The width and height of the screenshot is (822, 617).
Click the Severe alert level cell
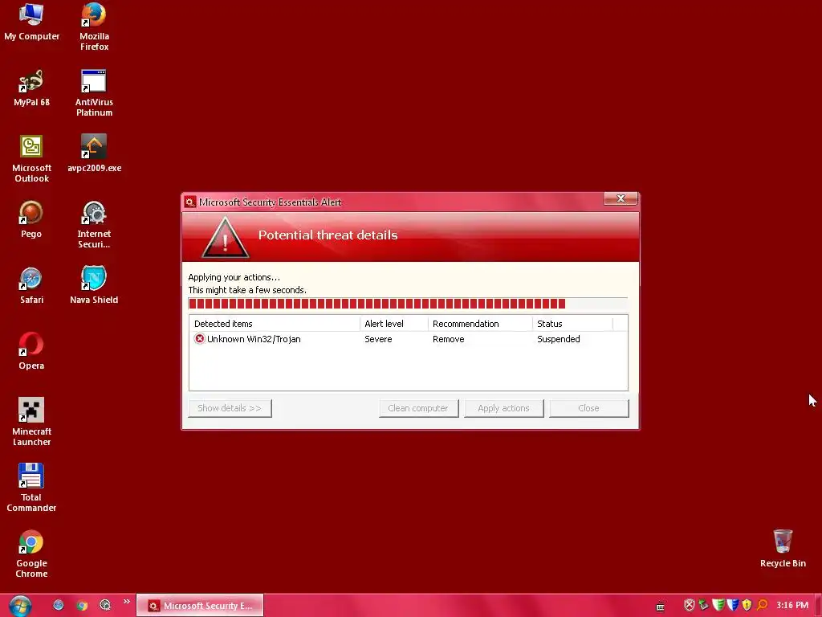378,339
